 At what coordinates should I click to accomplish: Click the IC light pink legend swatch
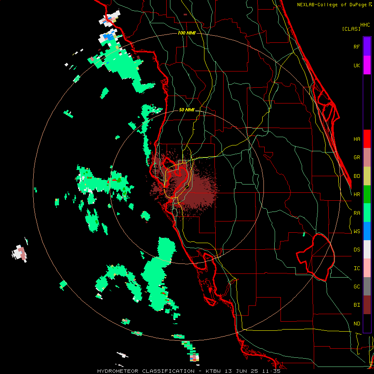pyautogui.click(x=367, y=268)
